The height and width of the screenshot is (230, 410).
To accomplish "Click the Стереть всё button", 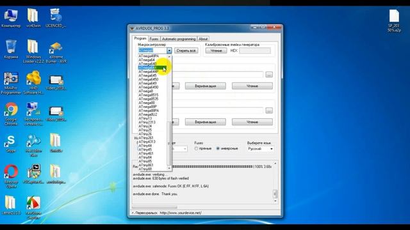I will point(186,50).
